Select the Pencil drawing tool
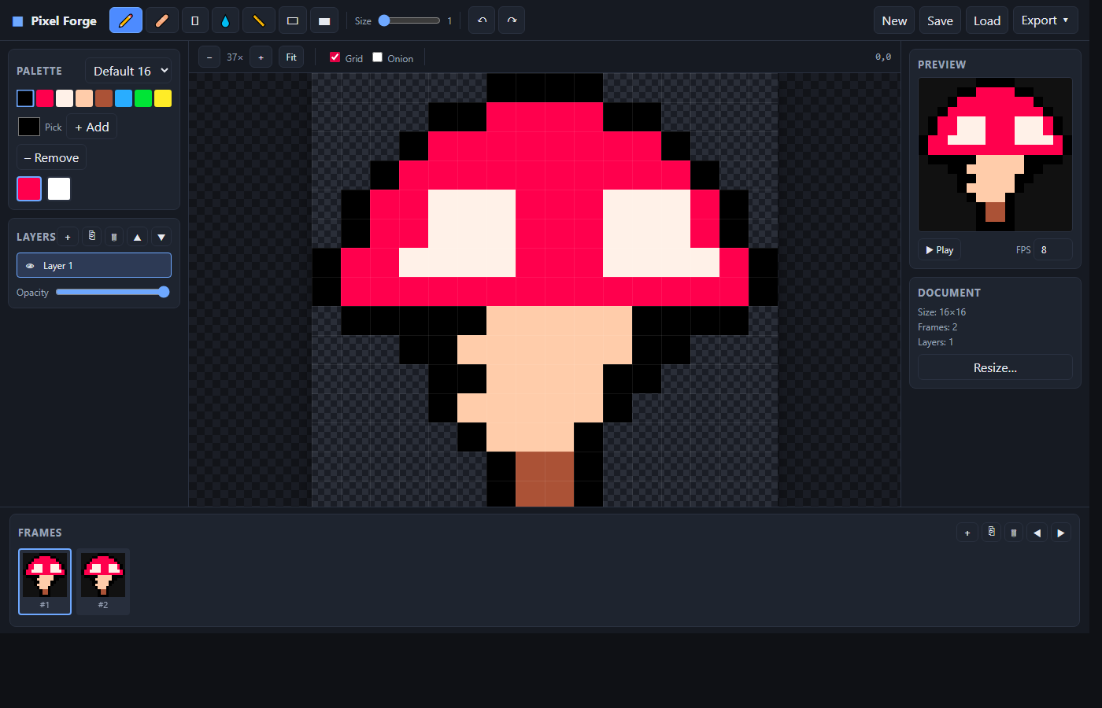 tap(126, 20)
